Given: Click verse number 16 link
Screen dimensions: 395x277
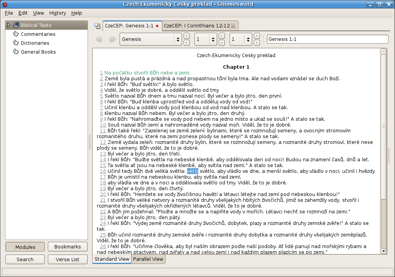Looking at the screenshot, I should point(103,171).
